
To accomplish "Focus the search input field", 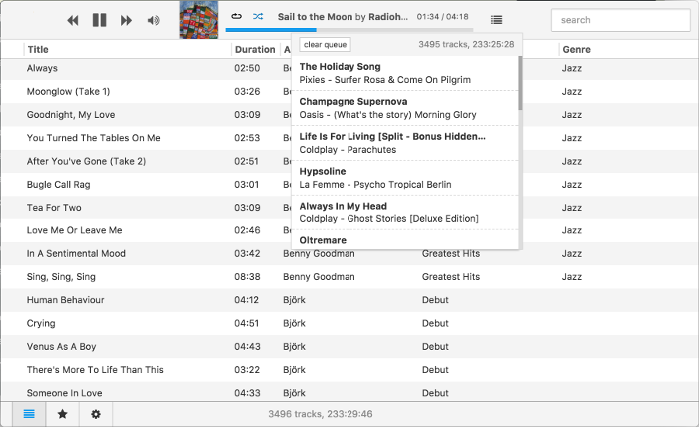I will (x=620, y=20).
